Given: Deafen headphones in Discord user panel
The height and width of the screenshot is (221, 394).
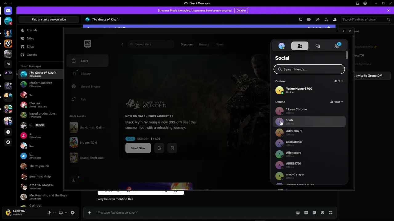Looking at the screenshot, I should pyautogui.click(x=61, y=213).
